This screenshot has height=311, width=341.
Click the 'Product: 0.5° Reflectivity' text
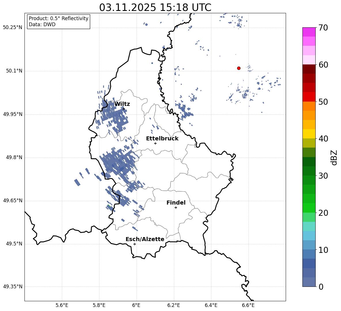click(58, 18)
